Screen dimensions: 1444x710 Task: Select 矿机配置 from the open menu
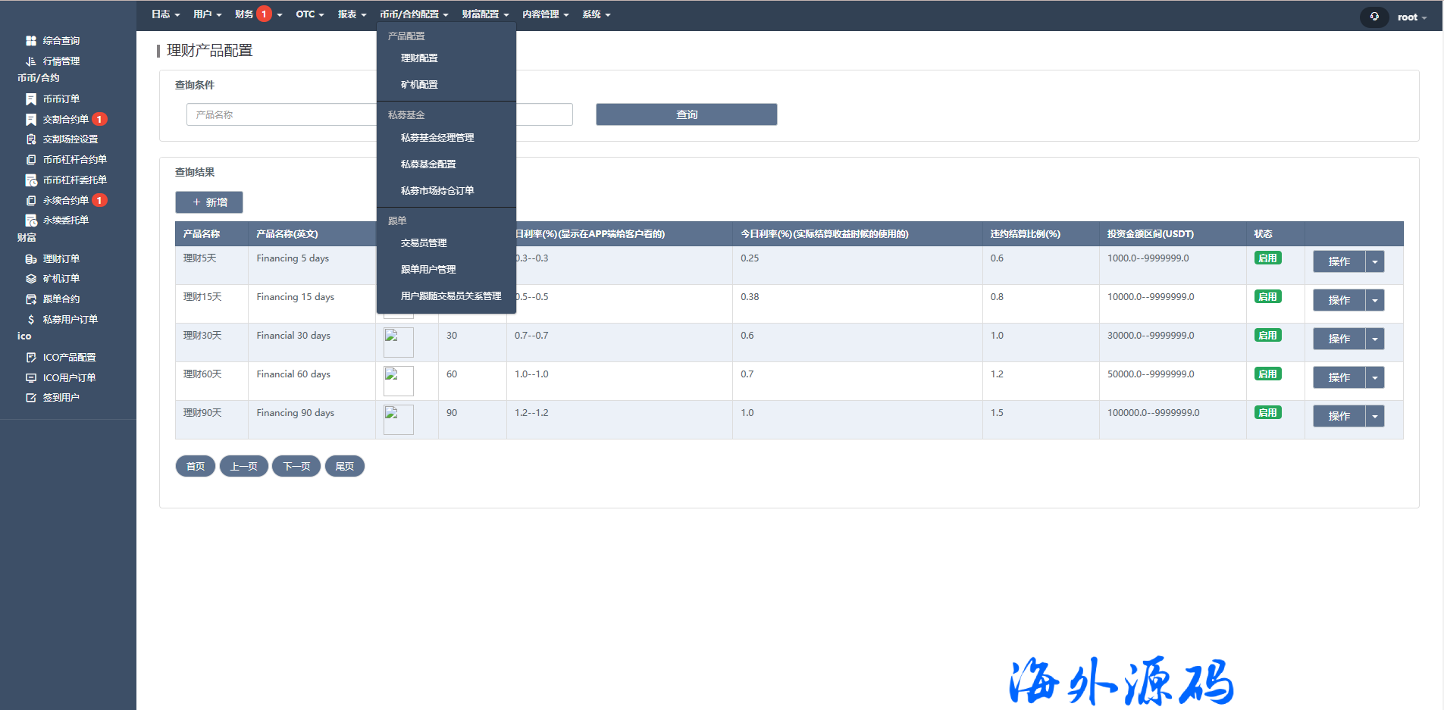click(419, 85)
